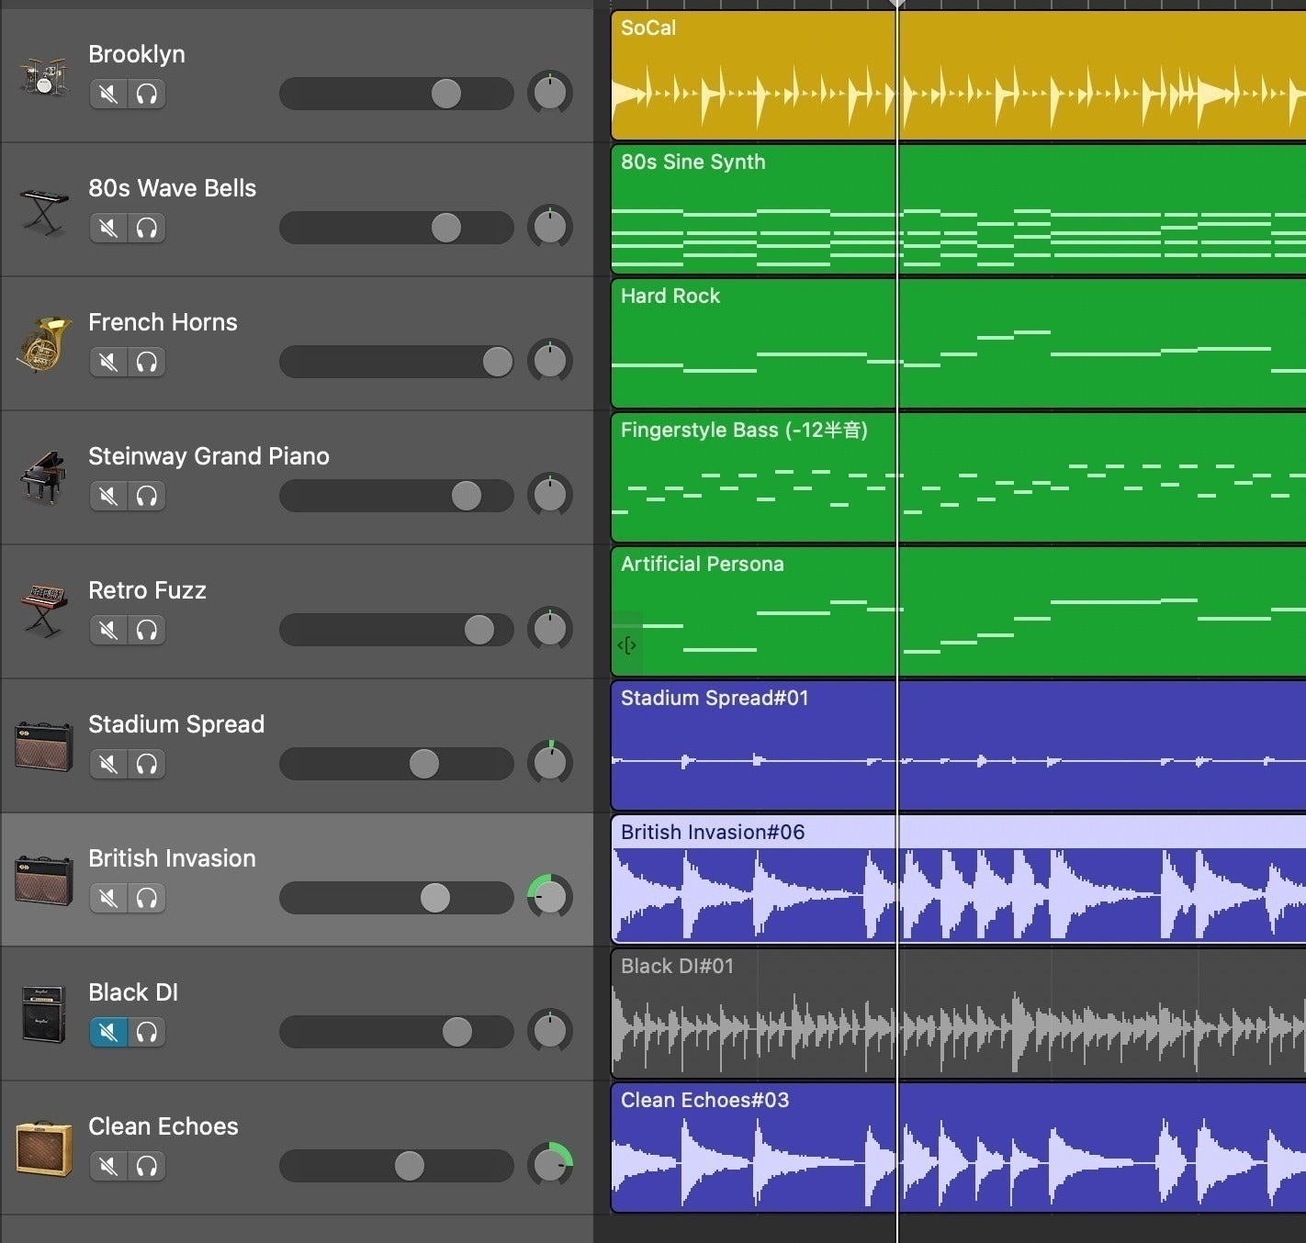1306x1243 pixels.
Task: Click the British Invasion pan knob
Action: 550,897
